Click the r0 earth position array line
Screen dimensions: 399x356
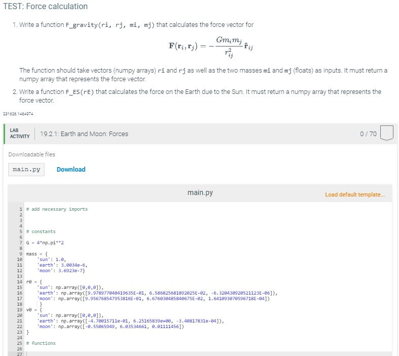click(157, 294)
